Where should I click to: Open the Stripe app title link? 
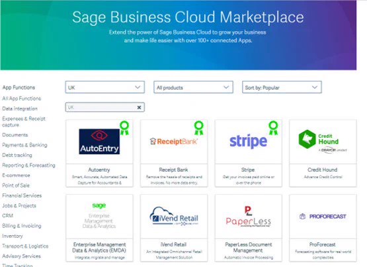point(248,170)
